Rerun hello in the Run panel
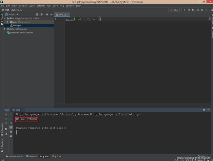The image size is (213, 161). point(6,115)
